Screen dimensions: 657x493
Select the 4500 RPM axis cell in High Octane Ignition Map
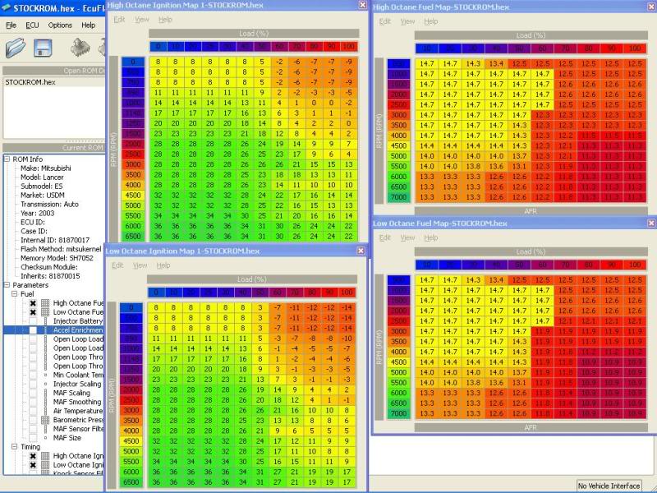pyautogui.click(x=133, y=196)
